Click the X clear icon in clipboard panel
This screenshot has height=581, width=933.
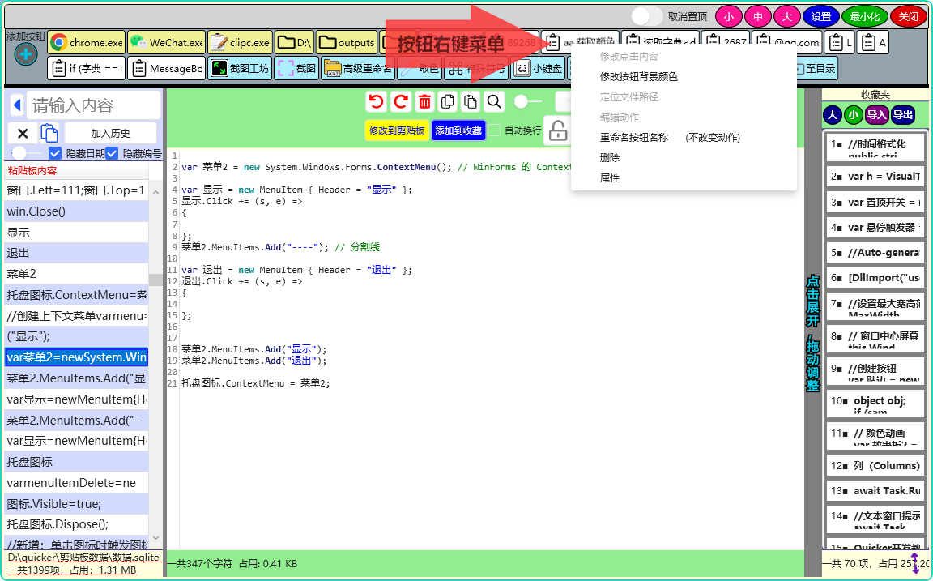point(23,134)
